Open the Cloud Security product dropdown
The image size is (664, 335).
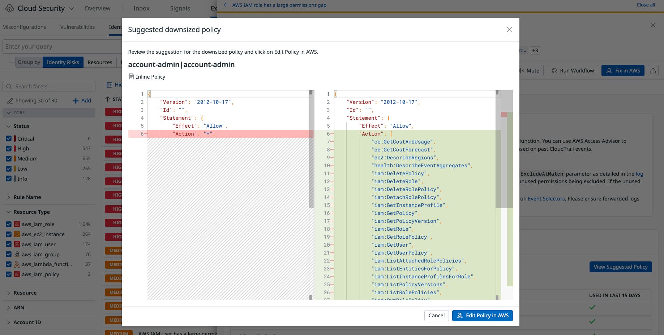(x=72, y=8)
